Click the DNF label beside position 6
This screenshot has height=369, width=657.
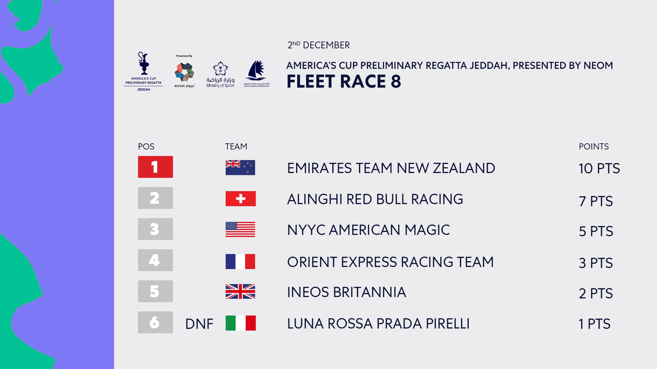point(199,324)
